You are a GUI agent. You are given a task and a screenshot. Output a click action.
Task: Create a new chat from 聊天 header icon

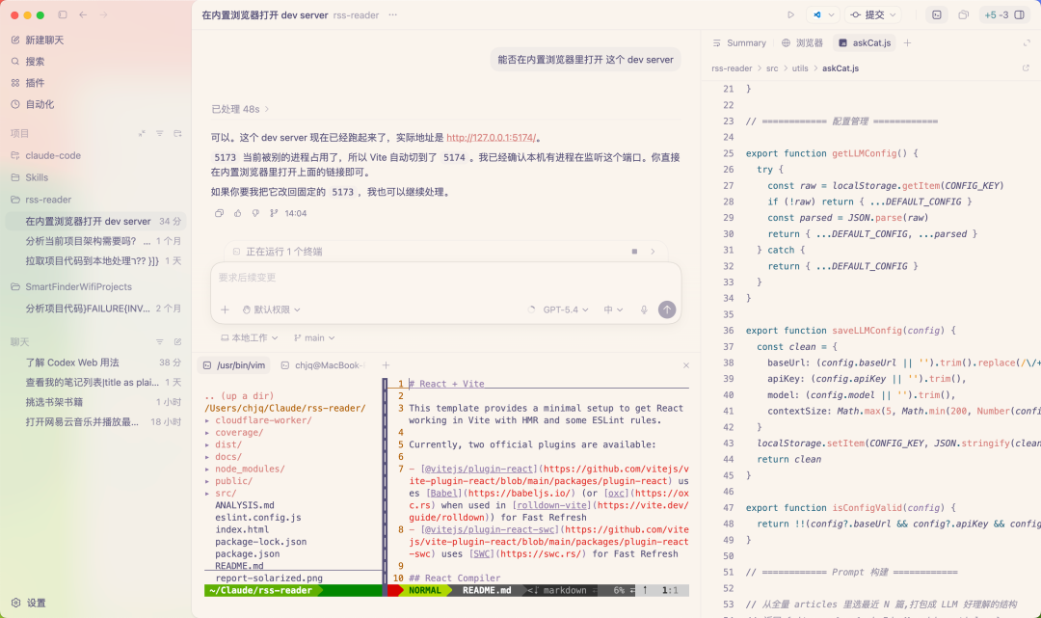(178, 342)
